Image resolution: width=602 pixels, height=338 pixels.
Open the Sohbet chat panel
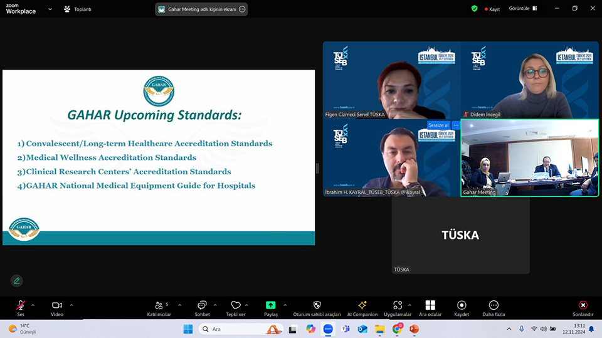click(x=202, y=305)
